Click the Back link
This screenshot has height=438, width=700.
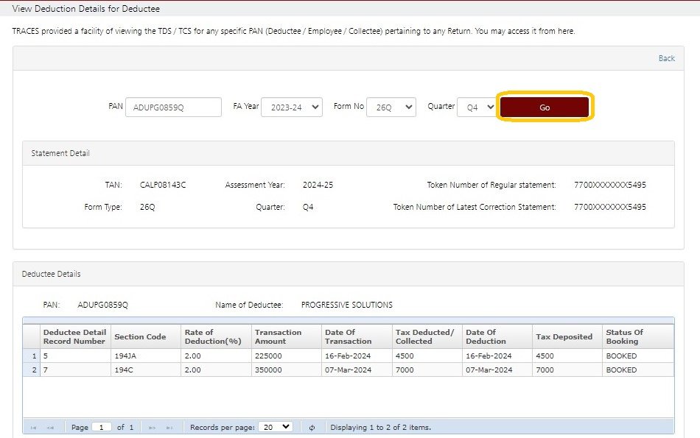point(667,58)
